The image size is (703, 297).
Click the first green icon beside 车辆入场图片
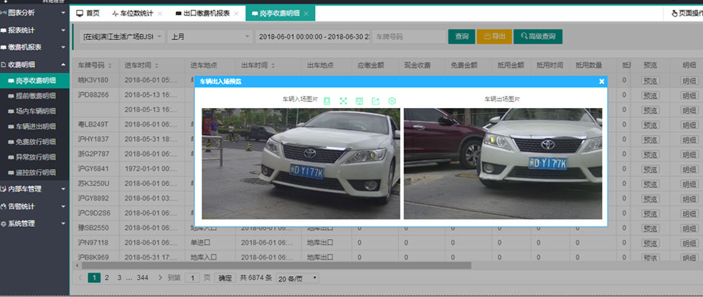(x=326, y=101)
